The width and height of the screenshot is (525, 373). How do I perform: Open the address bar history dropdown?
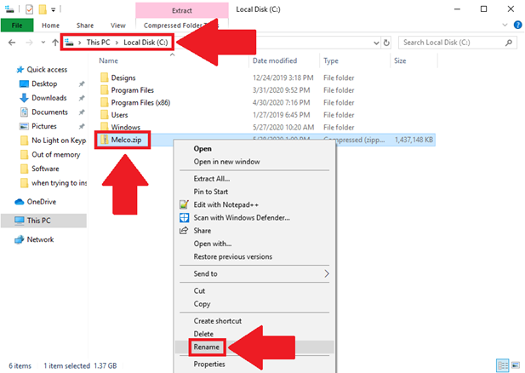[374, 42]
